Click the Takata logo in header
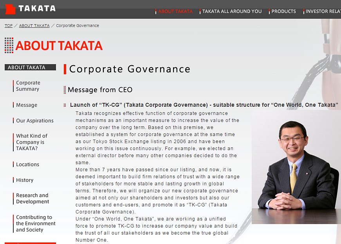The height and width of the screenshot is (244, 341). point(30,8)
